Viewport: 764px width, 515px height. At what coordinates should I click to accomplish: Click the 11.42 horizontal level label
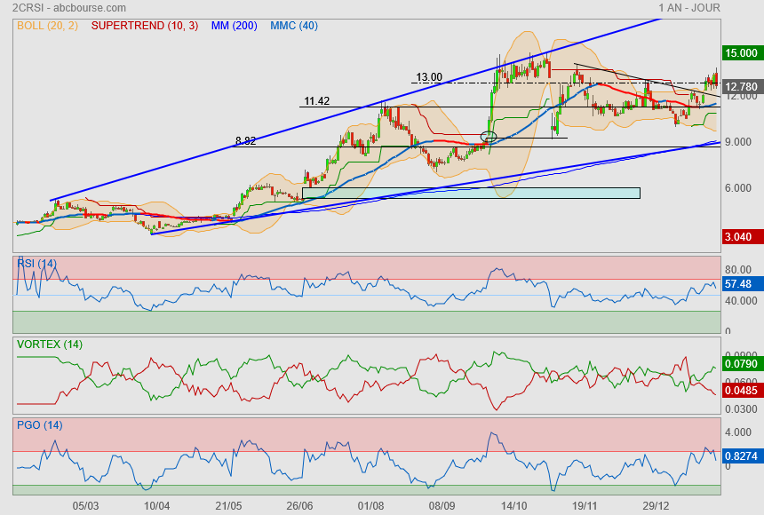tap(317, 101)
